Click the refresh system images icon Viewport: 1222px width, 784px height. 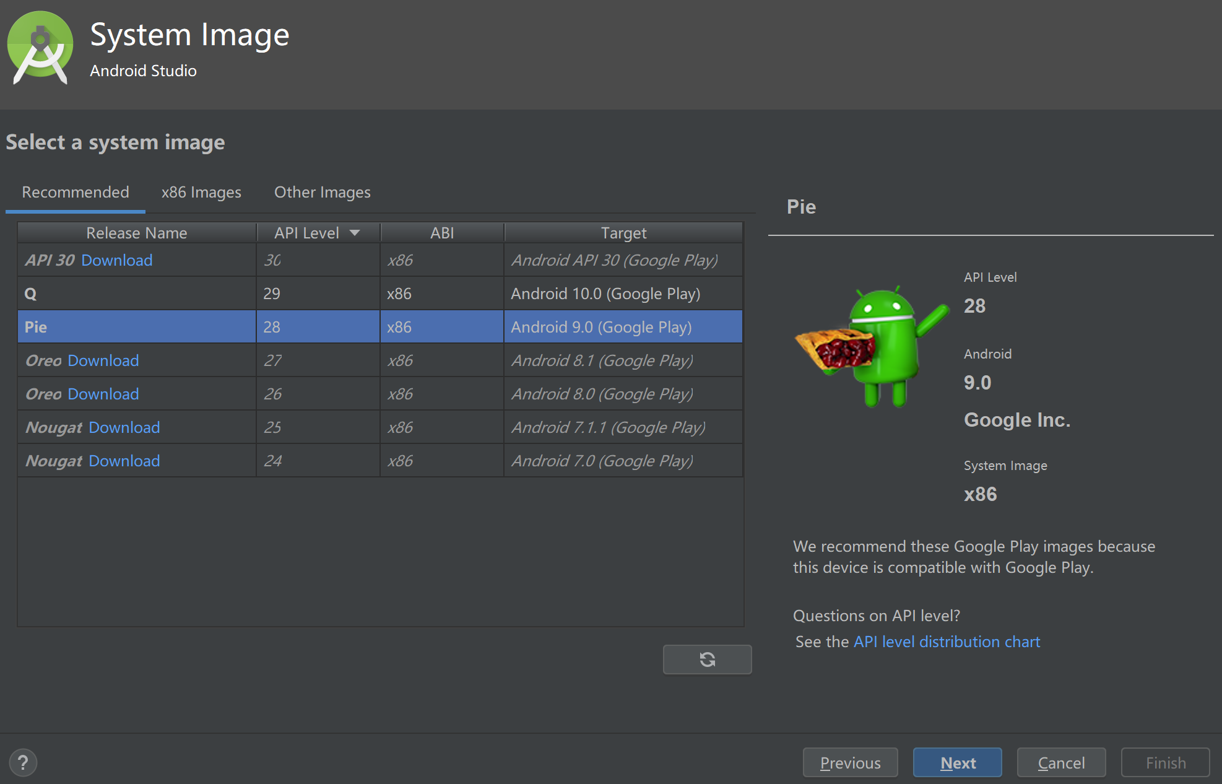[x=707, y=660]
